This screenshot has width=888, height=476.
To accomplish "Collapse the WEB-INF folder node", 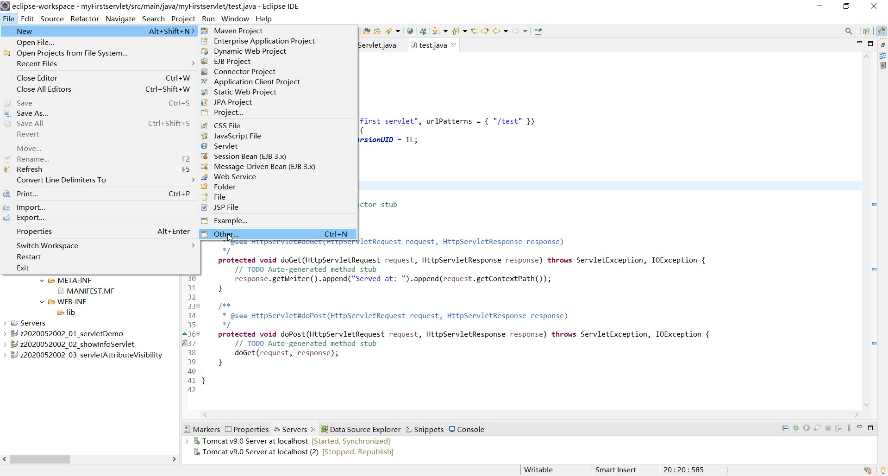I will [42, 302].
